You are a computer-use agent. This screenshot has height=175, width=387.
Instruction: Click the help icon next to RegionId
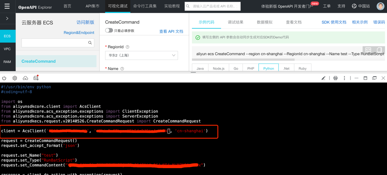coord(128,47)
